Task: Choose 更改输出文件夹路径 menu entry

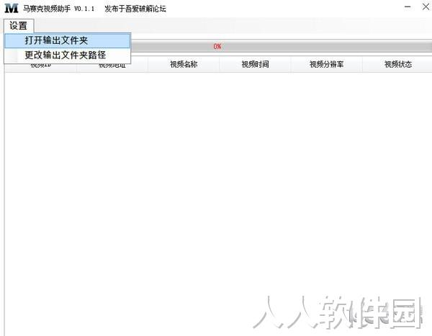Action: pyautogui.click(x=68, y=55)
